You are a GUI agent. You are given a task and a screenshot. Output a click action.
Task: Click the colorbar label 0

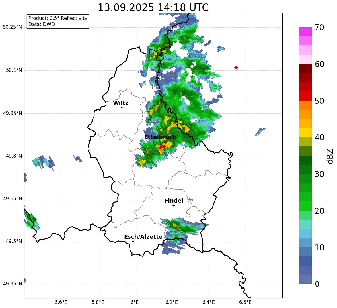[x=317, y=284]
